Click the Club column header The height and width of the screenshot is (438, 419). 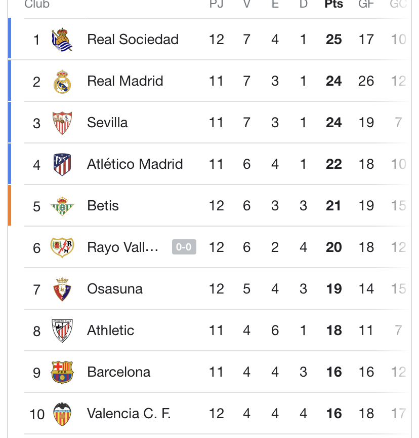[37, 5]
